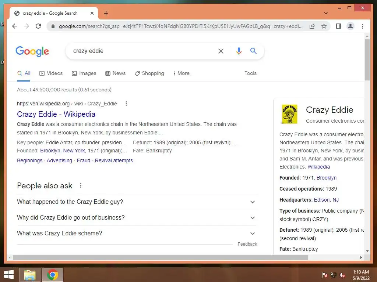Select the All results tab
This screenshot has width=377, height=282.
tap(24, 73)
